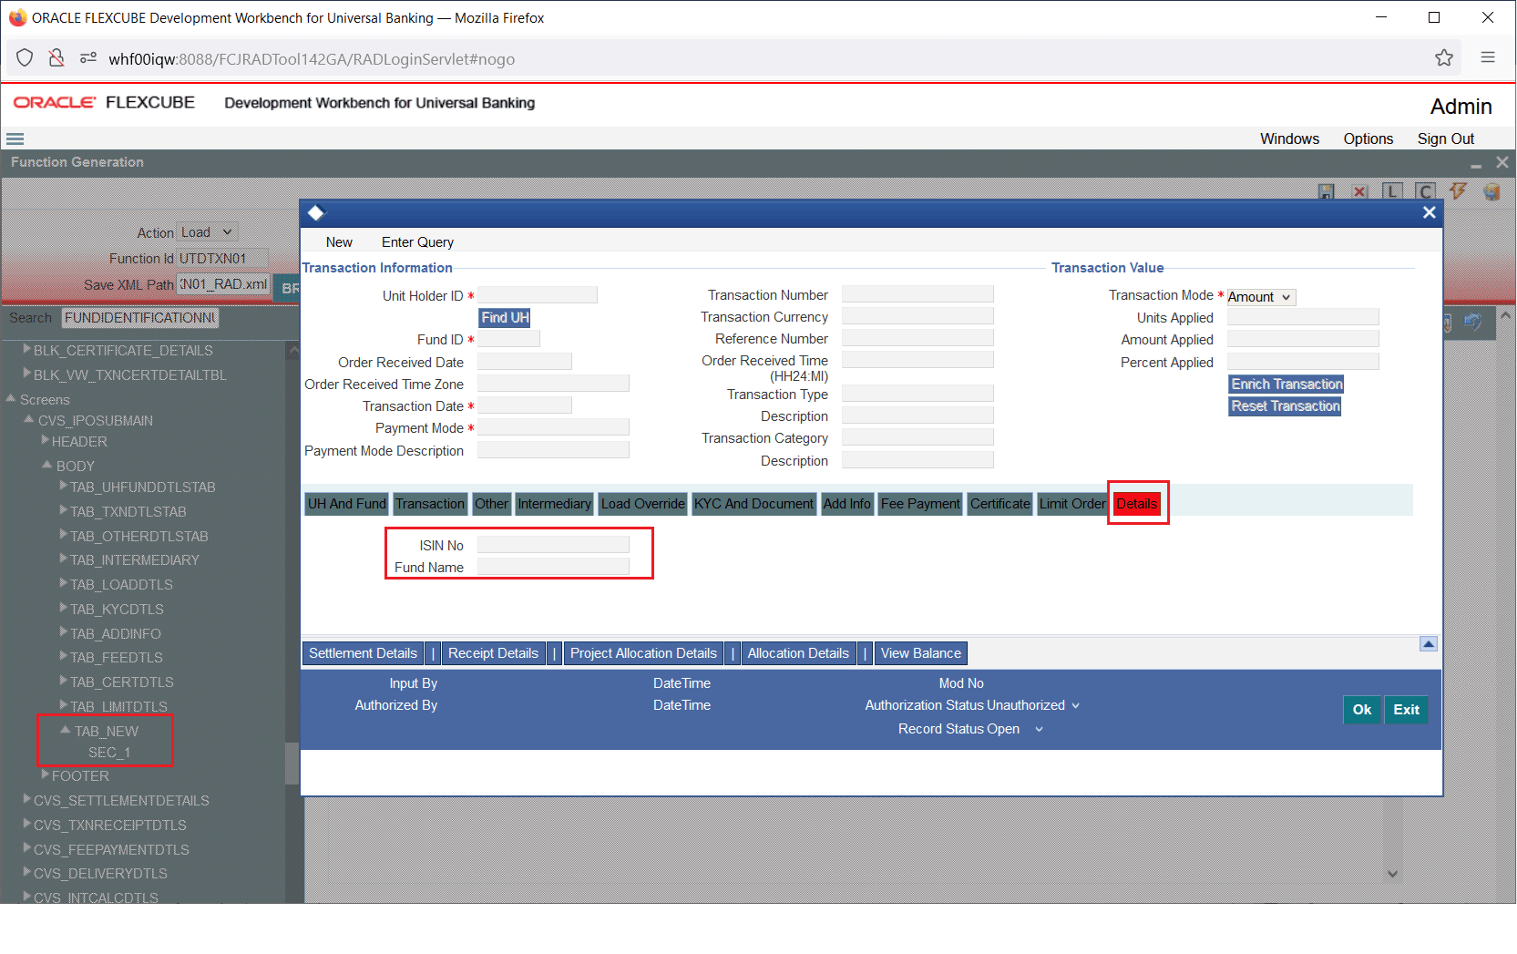
Task: Click into the Unit Holder ID field
Action: click(538, 295)
